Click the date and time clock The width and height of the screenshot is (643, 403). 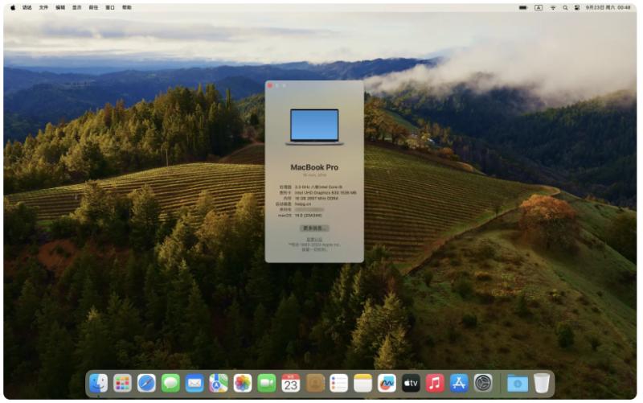click(608, 7)
